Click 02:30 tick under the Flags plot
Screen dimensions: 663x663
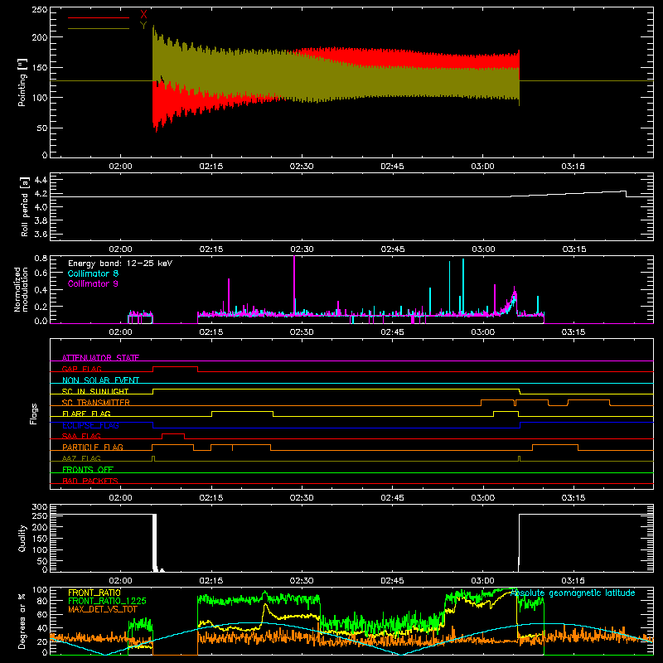302,498
